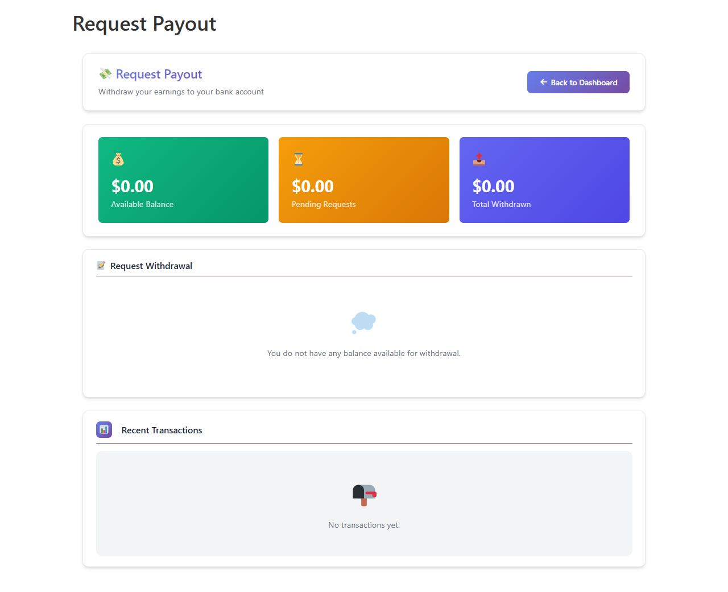Click the Pending Requests label
Image resolution: width=728 pixels, height=592 pixels.
[324, 205]
